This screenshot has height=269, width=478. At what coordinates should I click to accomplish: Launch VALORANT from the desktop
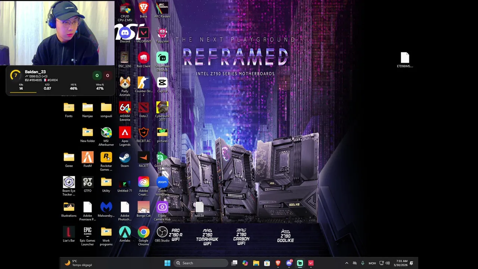tap(143, 35)
